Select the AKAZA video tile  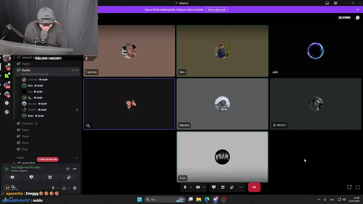click(x=316, y=104)
